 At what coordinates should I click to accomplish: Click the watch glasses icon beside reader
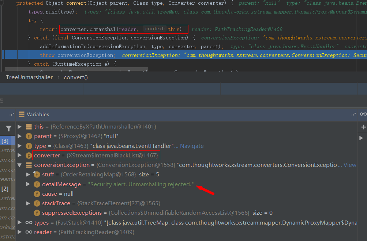(29, 232)
